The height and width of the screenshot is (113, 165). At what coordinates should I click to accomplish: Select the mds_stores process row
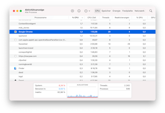pos(82,28)
